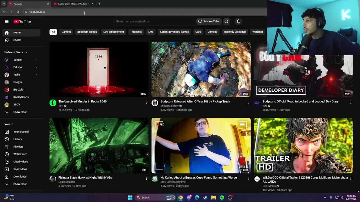Click the magnifier search button

coord(226,21)
